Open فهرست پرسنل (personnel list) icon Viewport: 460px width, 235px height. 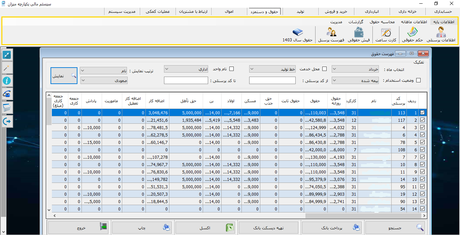click(332, 35)
